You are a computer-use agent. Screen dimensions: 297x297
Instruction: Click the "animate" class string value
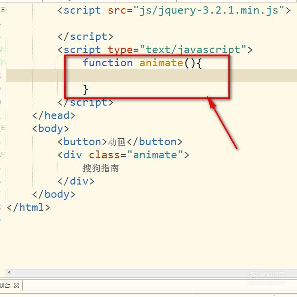(155, 155)
